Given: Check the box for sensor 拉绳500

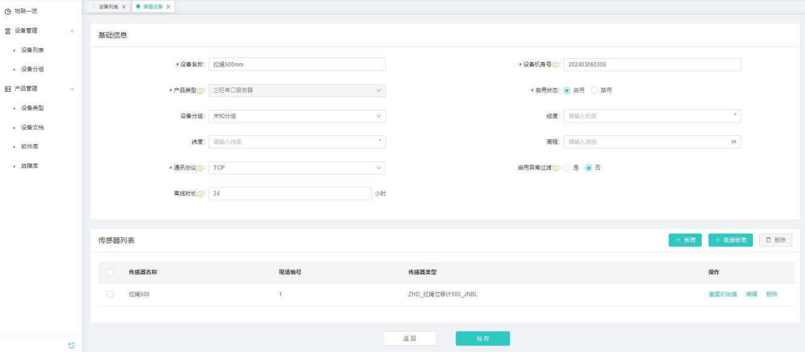Looking at the screenshot, I should click(110, 294).
